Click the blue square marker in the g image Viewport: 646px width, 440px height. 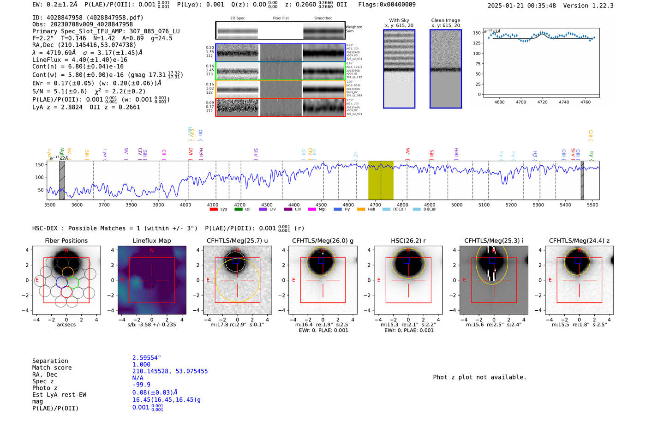point(321,261)
